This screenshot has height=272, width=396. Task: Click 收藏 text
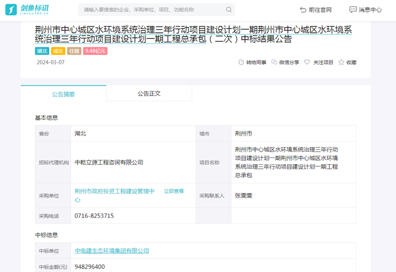click(351, 62)
